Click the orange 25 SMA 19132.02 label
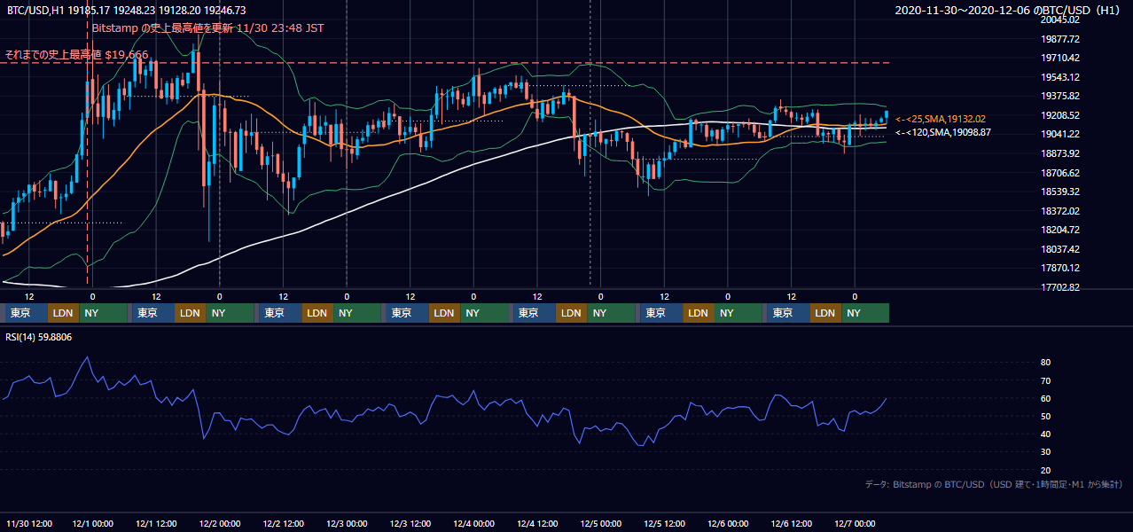 coord(941,119)
